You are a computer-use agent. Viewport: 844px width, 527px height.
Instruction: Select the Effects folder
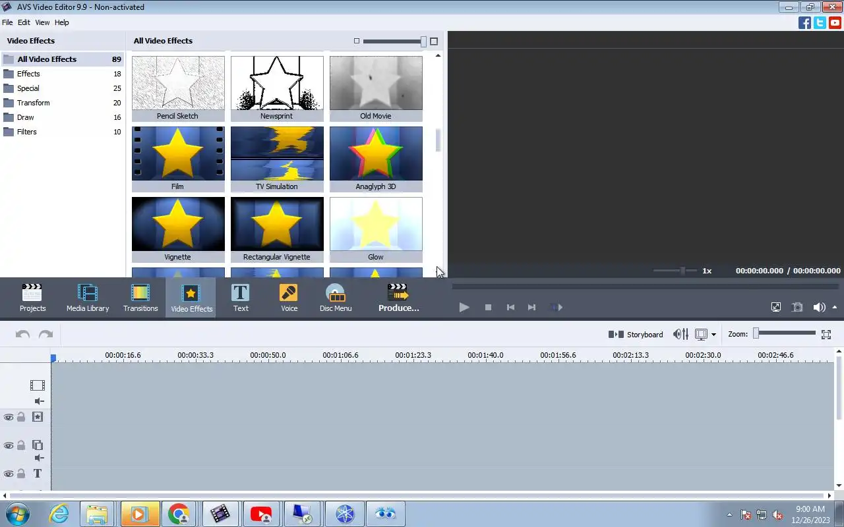point(63,74)
